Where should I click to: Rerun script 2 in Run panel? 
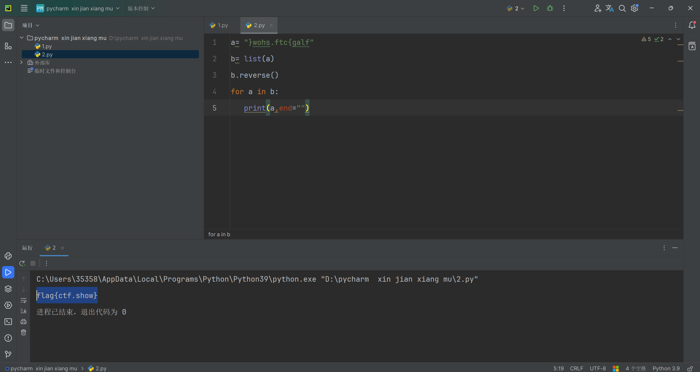coord(22,263)
